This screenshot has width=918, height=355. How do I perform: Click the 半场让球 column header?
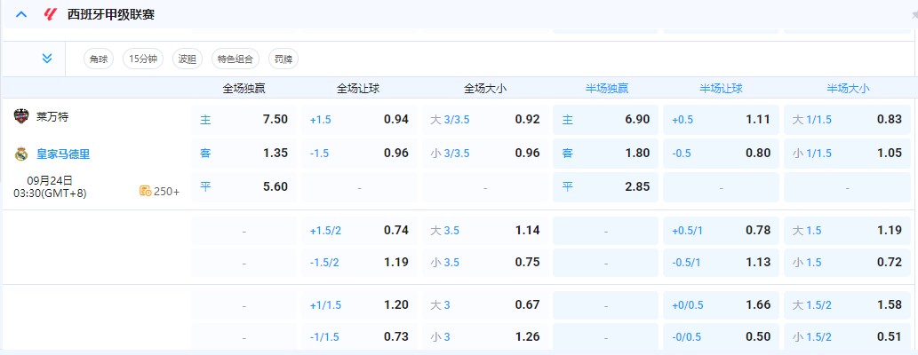click(720, 89)
